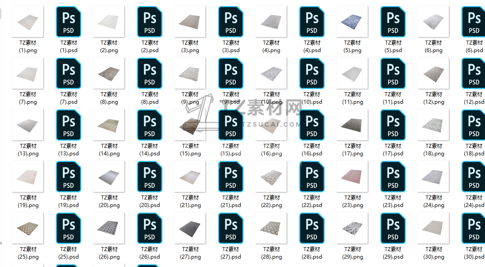The width and height of the screenshot is (485, 267).
Task: Select the TZ素材 (15).psd Photoshop file icon
Action: 231,125
